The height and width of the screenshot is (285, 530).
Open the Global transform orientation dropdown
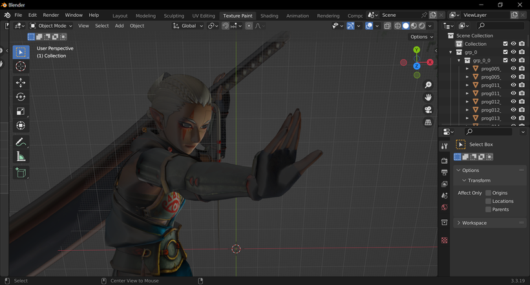tap(188, 26)
